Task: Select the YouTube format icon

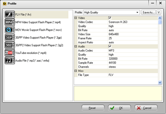Action: click(10, 53)
